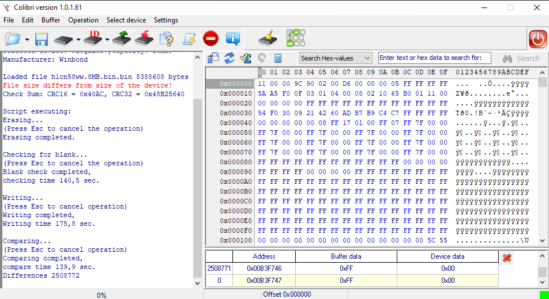Screen dimensions: 549x299
Task: Click the chip with red download arrow
Action: (x=144, y=39)
